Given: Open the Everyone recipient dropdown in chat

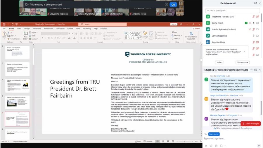Looking at the screenshot, I should [214, 134].
